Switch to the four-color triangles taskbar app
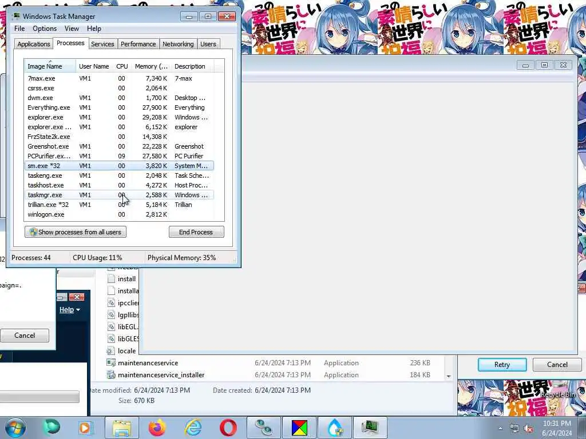This screenshot has width=586, height=439. click(x=299, y=428)
